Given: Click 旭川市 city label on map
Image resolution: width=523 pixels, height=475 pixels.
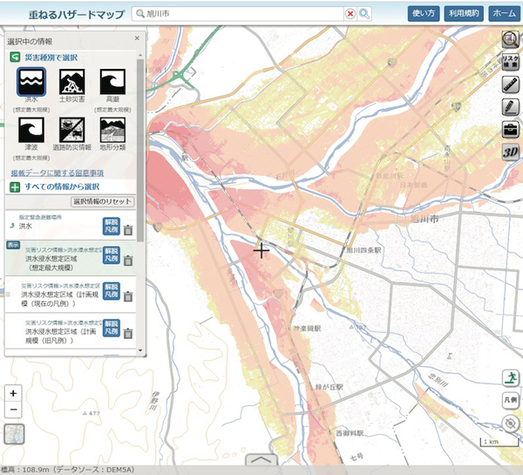Looking at the screenshot, I should [x=425, y=219].
